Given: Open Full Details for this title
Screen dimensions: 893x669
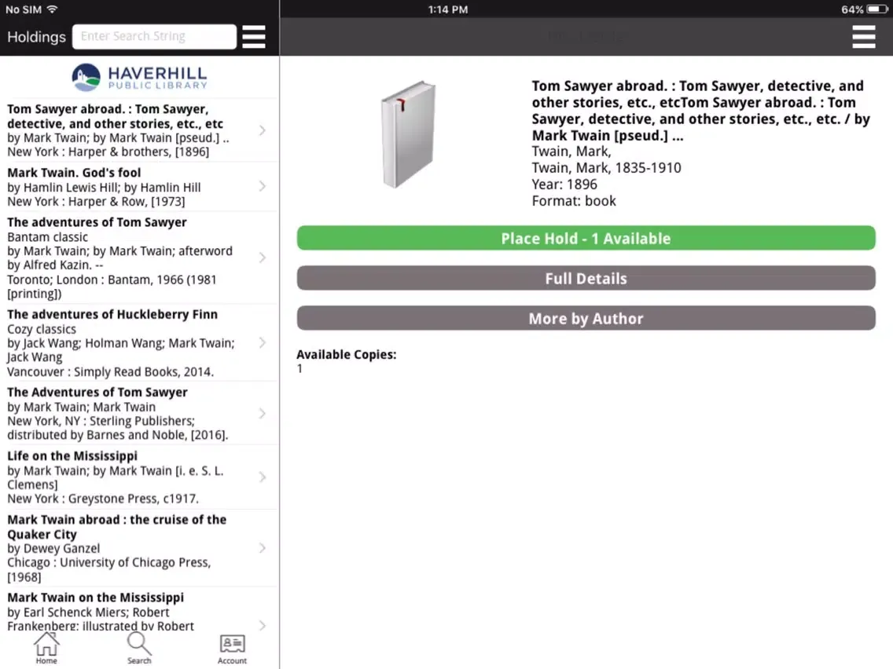Looking at the screenshot, I should [x=586, y=278].
